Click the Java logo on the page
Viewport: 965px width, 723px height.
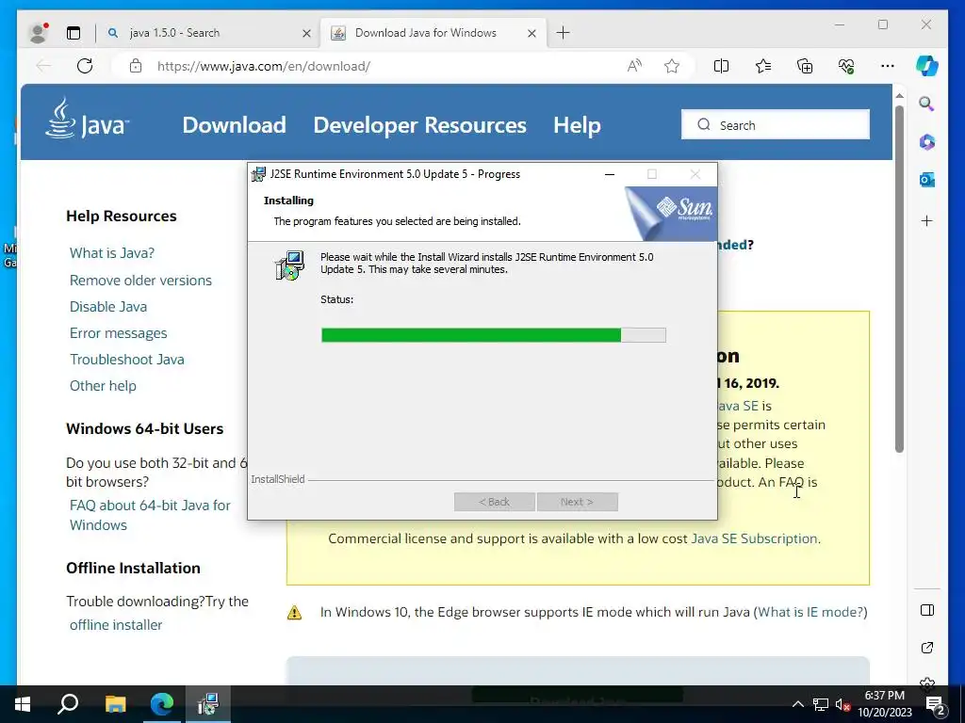point(87,118)
